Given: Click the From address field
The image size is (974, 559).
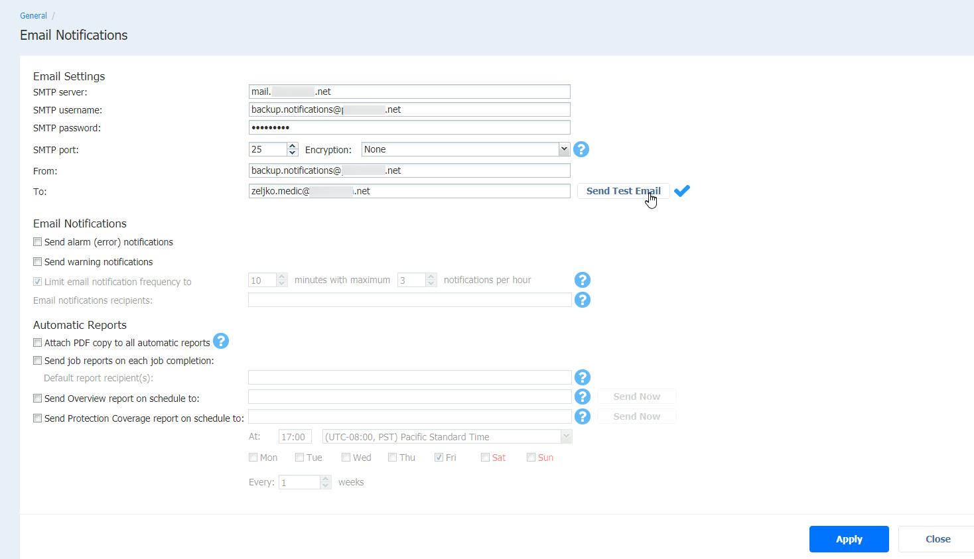Looking at the screenshot, I should tap(409, 170).
